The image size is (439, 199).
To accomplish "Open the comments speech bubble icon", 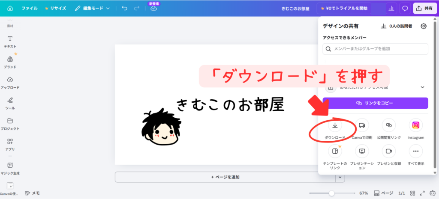I will (x=405, y=9).
